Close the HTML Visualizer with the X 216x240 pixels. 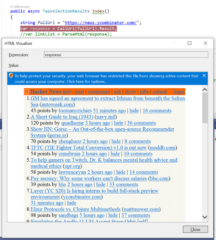pos(205,43)
